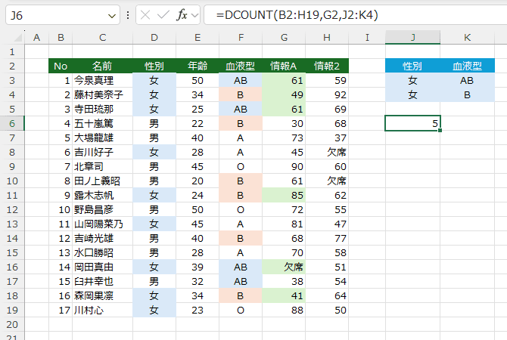Click the result cell showing 5
Screen dimensions: 507x340
tap(412, 122)
